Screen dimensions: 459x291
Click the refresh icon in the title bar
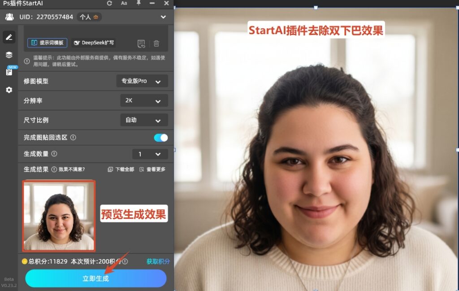109,3
